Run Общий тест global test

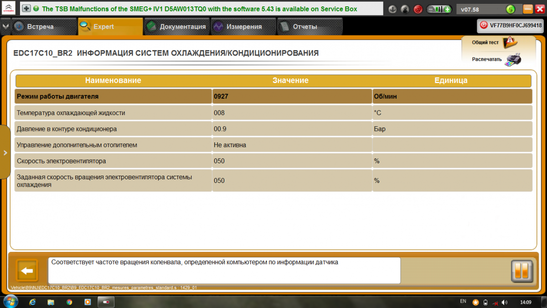coord(485,42)
